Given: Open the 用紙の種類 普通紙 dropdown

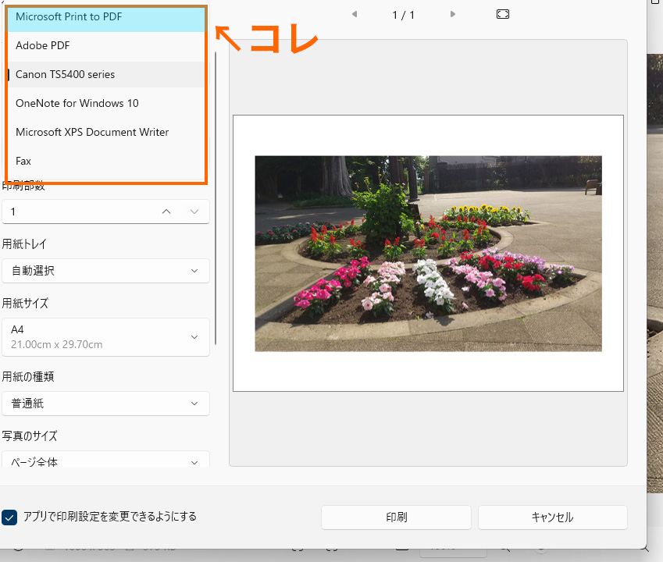Looking at the screenshot, I should (105, 404).
